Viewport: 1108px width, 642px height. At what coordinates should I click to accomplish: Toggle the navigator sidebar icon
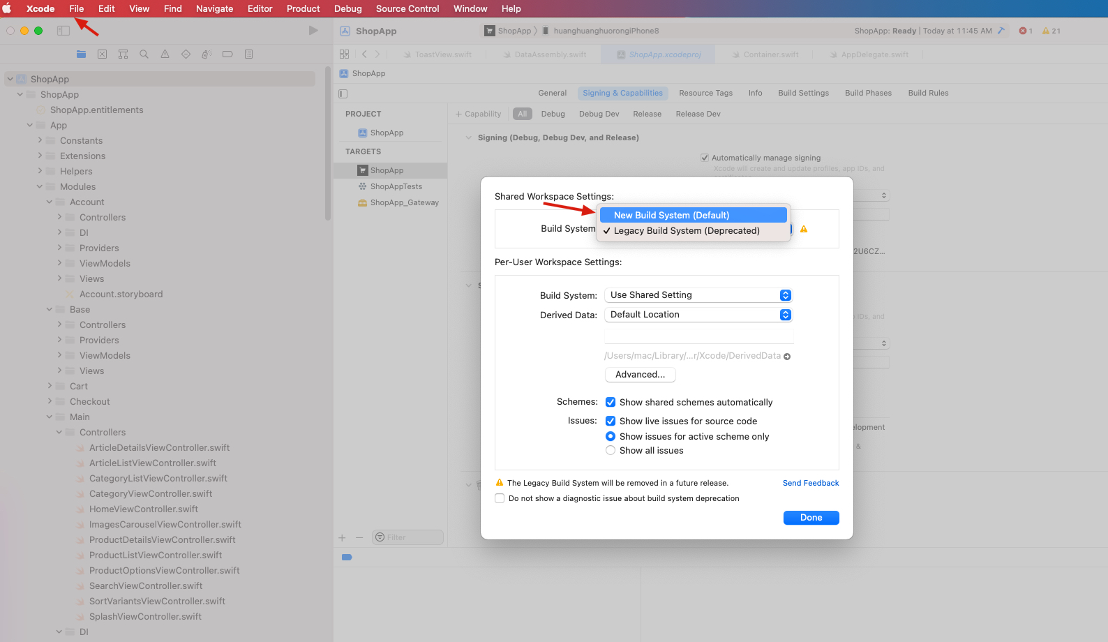coord(63,31)
